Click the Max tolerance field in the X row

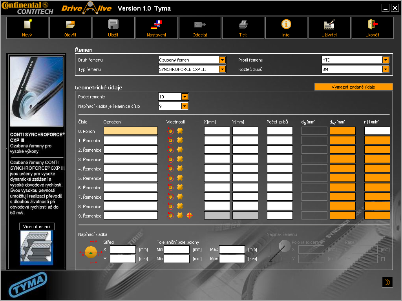click(232, 249)
